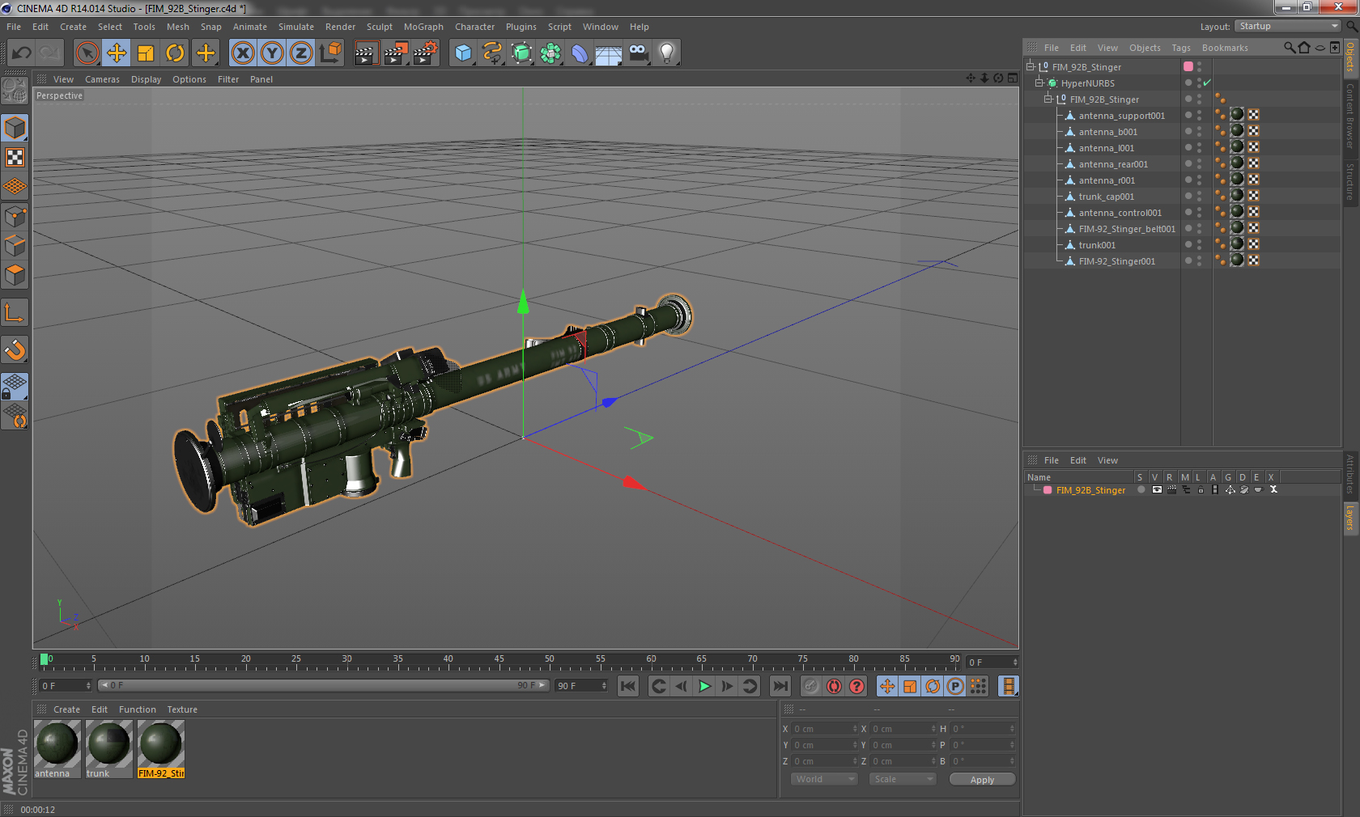The image size is (1360, 817).
Task: Click the record active objects button
Action: (811, 686)
